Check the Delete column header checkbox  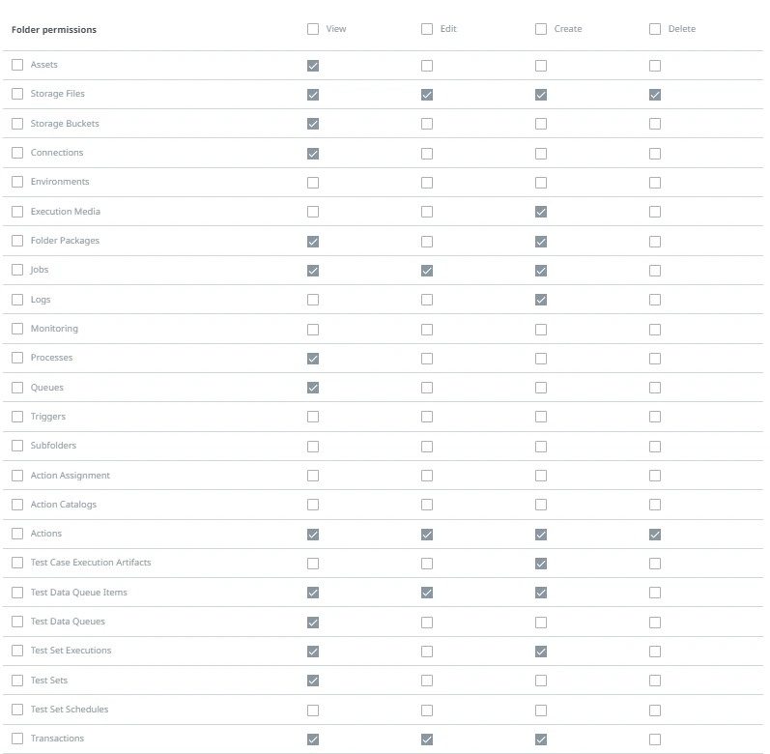[x=655, y=29]
